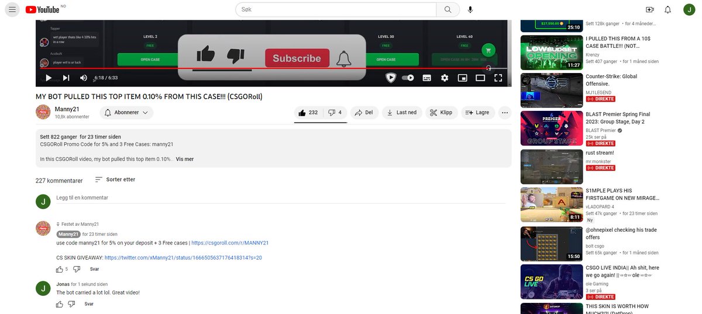
Task: Expand the Abonnerer subscription dropdown
Action: tap(126, 113)
